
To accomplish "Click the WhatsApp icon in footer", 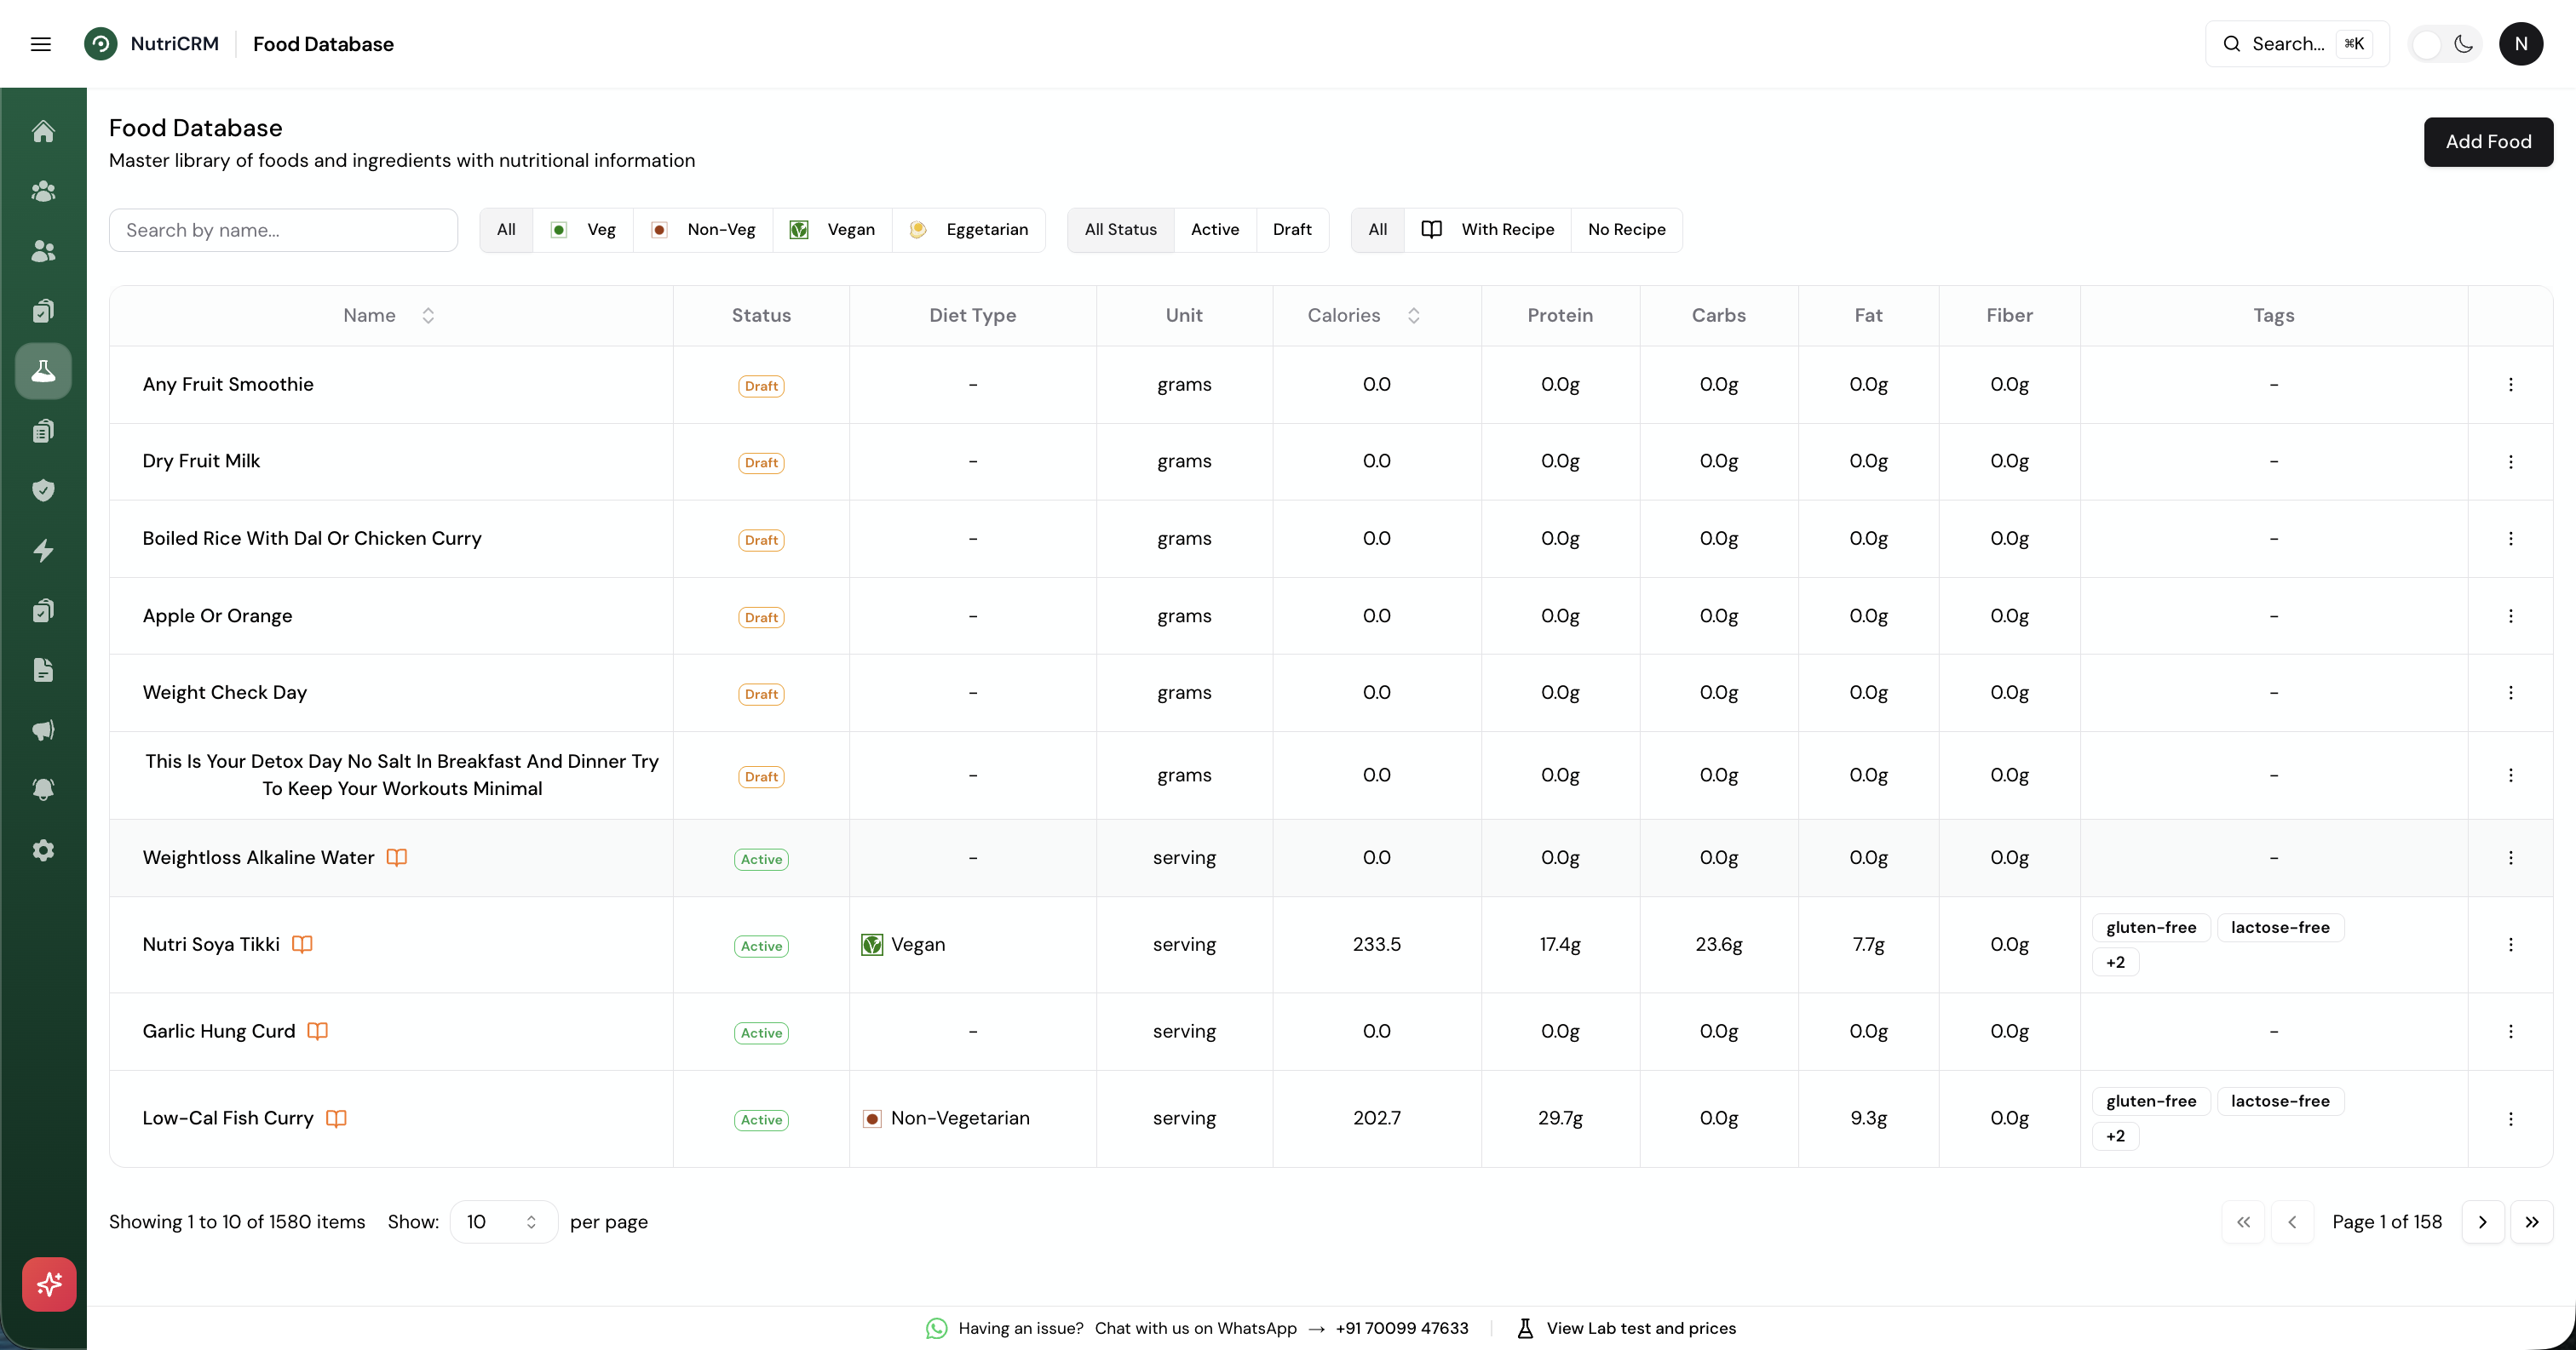I will 936,1328.
